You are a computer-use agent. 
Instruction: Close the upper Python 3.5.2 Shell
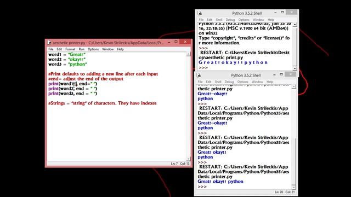(292, 12)
